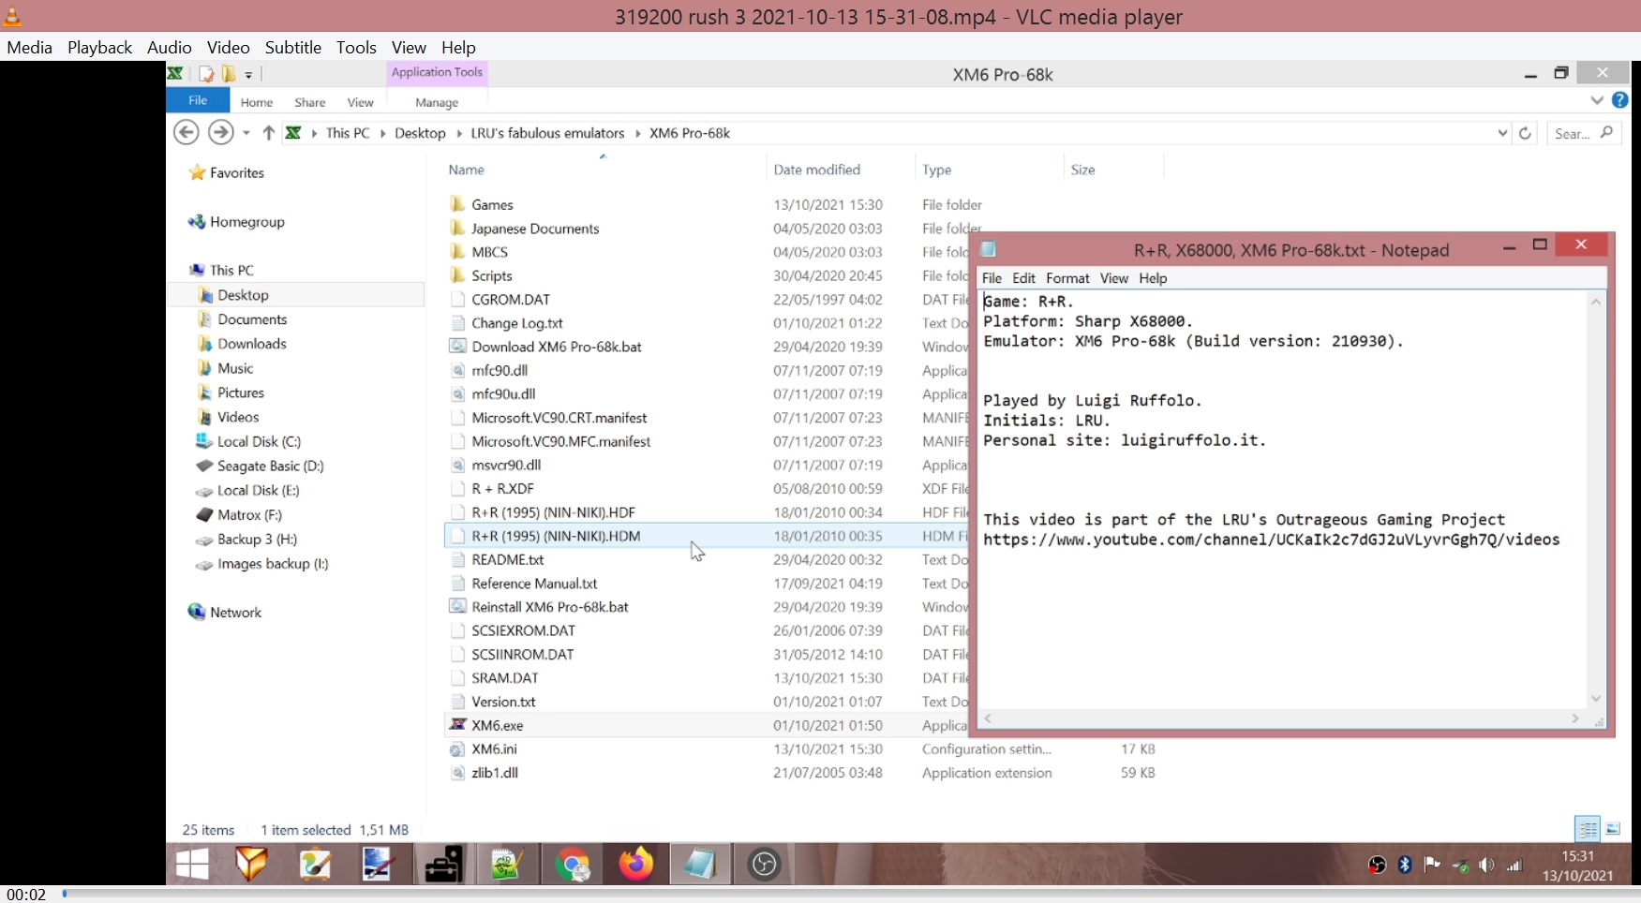Click Desktop in the address breadcrumb
The image size is (1641, 903).
click(420, 133)
